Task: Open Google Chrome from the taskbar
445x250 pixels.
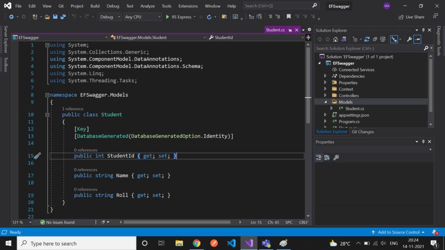Action: pyautogui.click(x=196, y=243)
